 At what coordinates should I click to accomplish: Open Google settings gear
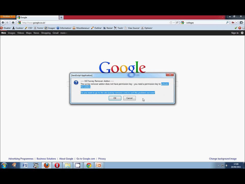click(242, 33)
